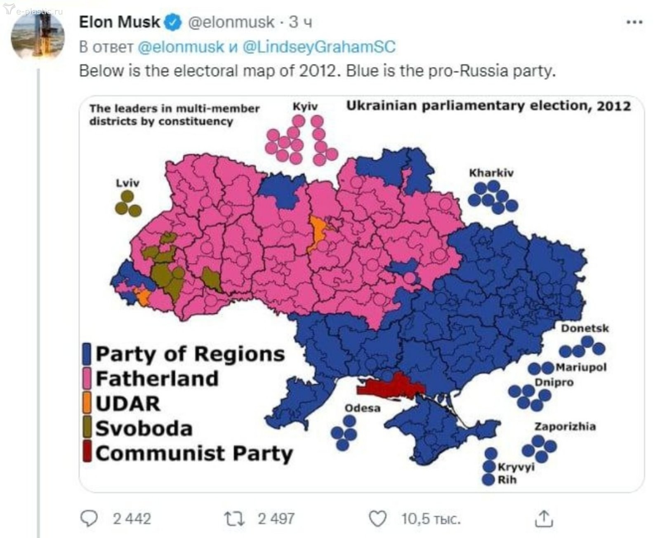Viewport: 660px width, 538px height.
Task: Click the share upload icon
Action: (x=544, y=518)
